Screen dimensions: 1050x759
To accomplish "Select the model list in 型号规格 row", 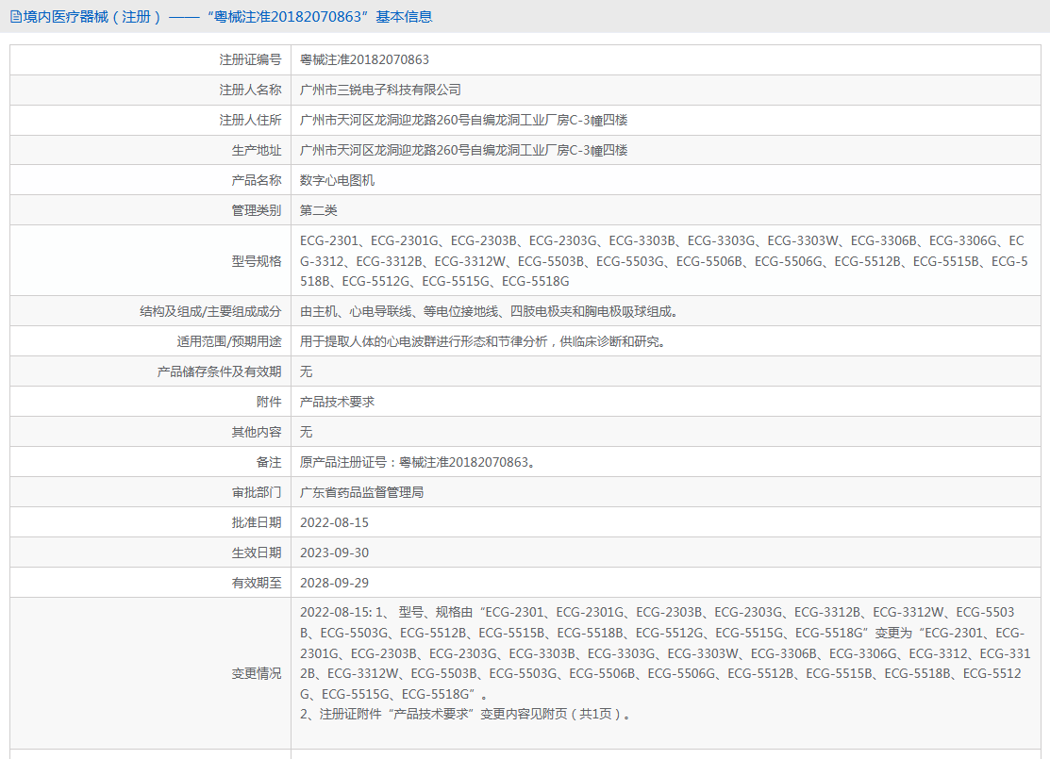I will point(663,261).
